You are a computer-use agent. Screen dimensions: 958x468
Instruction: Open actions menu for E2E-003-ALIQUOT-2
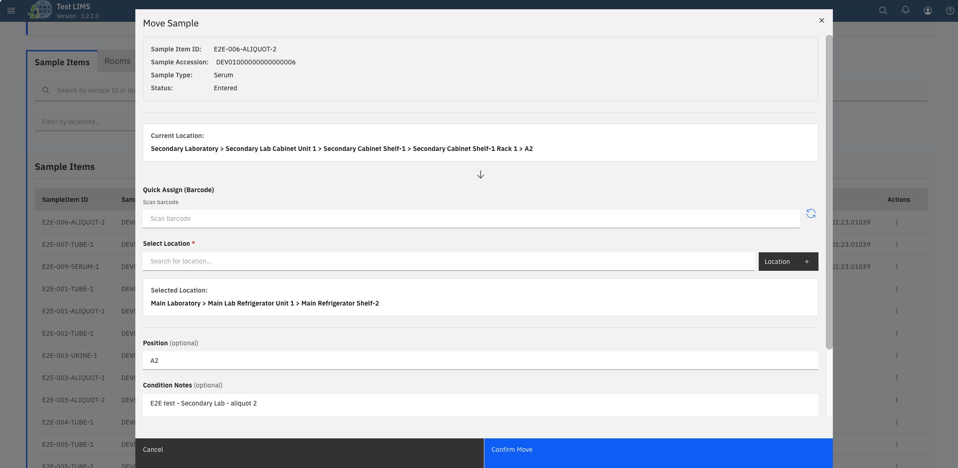896,400
